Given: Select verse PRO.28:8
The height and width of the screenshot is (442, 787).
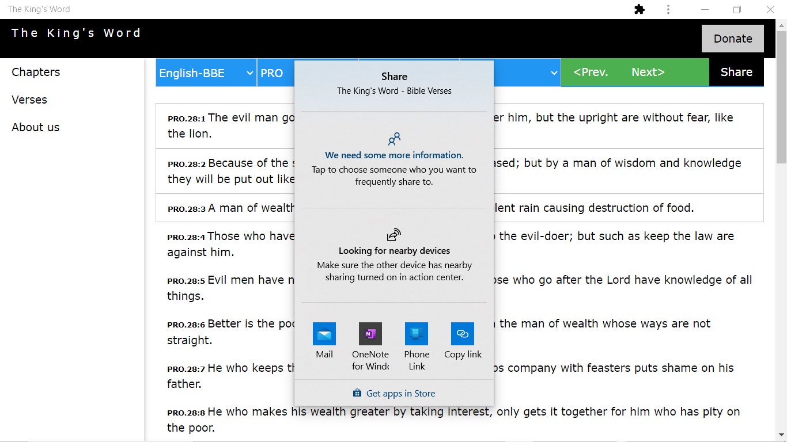Looking at the screenshot, I should (x=460, y=420).
